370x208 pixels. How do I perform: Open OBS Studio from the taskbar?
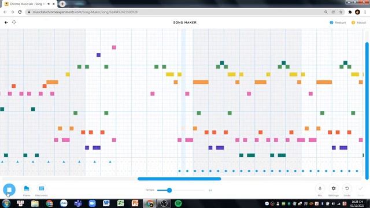pyautogui.click(x=164, y=203)
